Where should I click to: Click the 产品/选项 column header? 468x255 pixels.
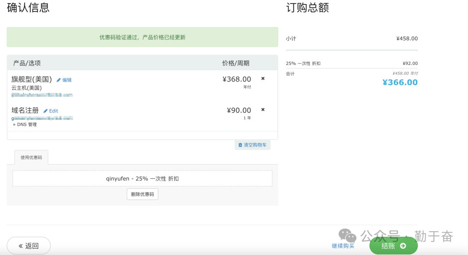click(x=27, y=63)
